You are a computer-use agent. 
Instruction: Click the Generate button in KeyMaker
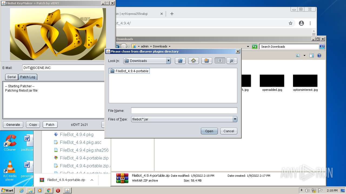coord(13,124)
